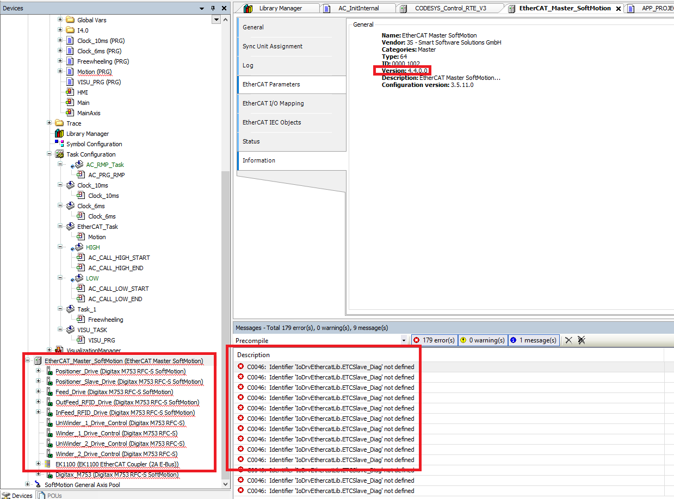Toggle display of 179 error(s)
This screenshot has width=674, height=499.
point(434,340)
